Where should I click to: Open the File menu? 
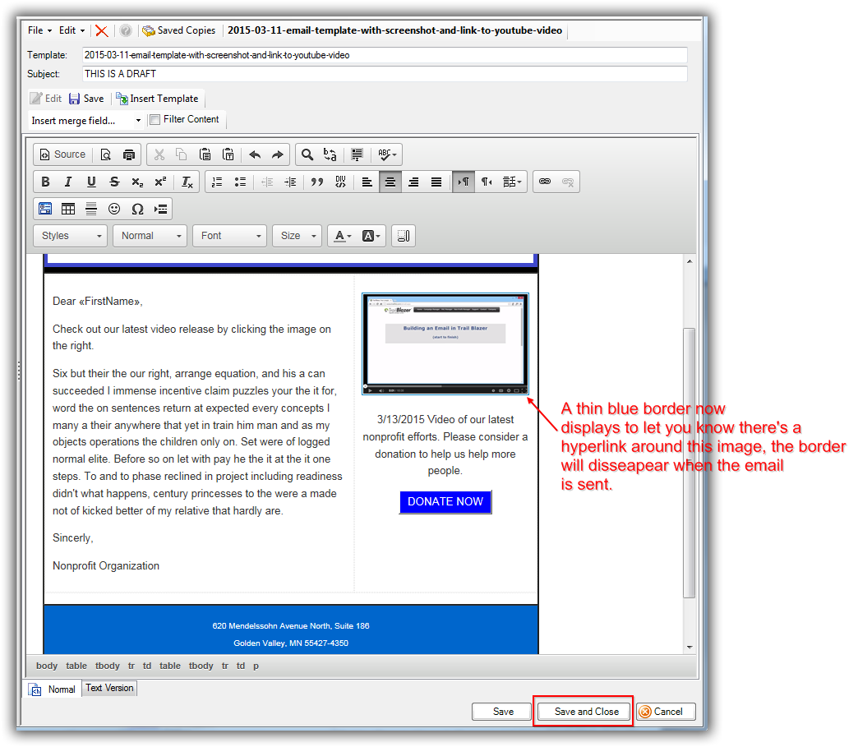(39, 30)
